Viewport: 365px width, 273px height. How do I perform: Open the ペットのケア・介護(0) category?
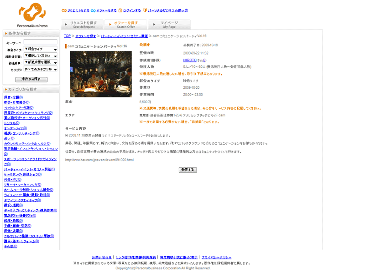click(19, 107)
